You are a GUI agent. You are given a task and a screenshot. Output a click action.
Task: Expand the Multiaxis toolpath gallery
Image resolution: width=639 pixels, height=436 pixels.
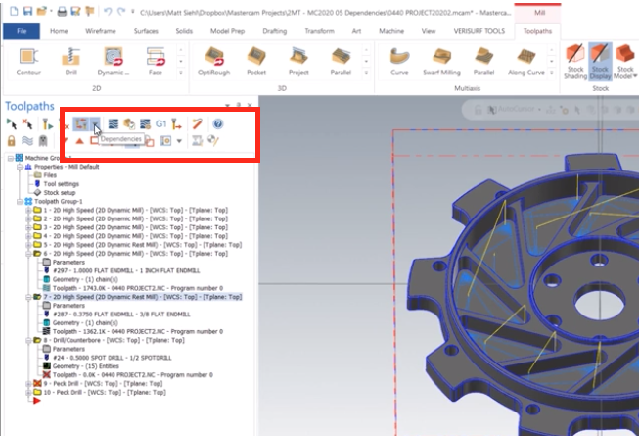[551, 73]
